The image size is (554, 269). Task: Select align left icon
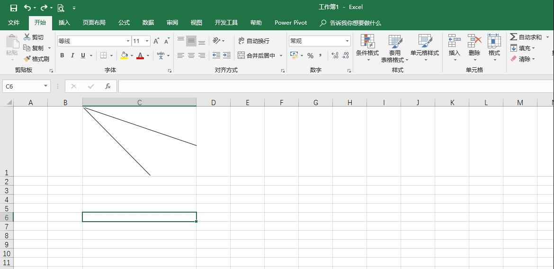(181, 55)
